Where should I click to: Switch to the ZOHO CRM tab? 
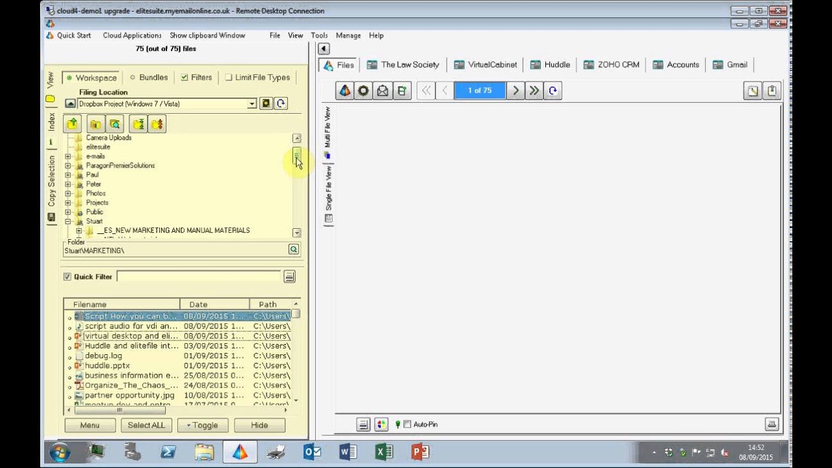(611, 64)
